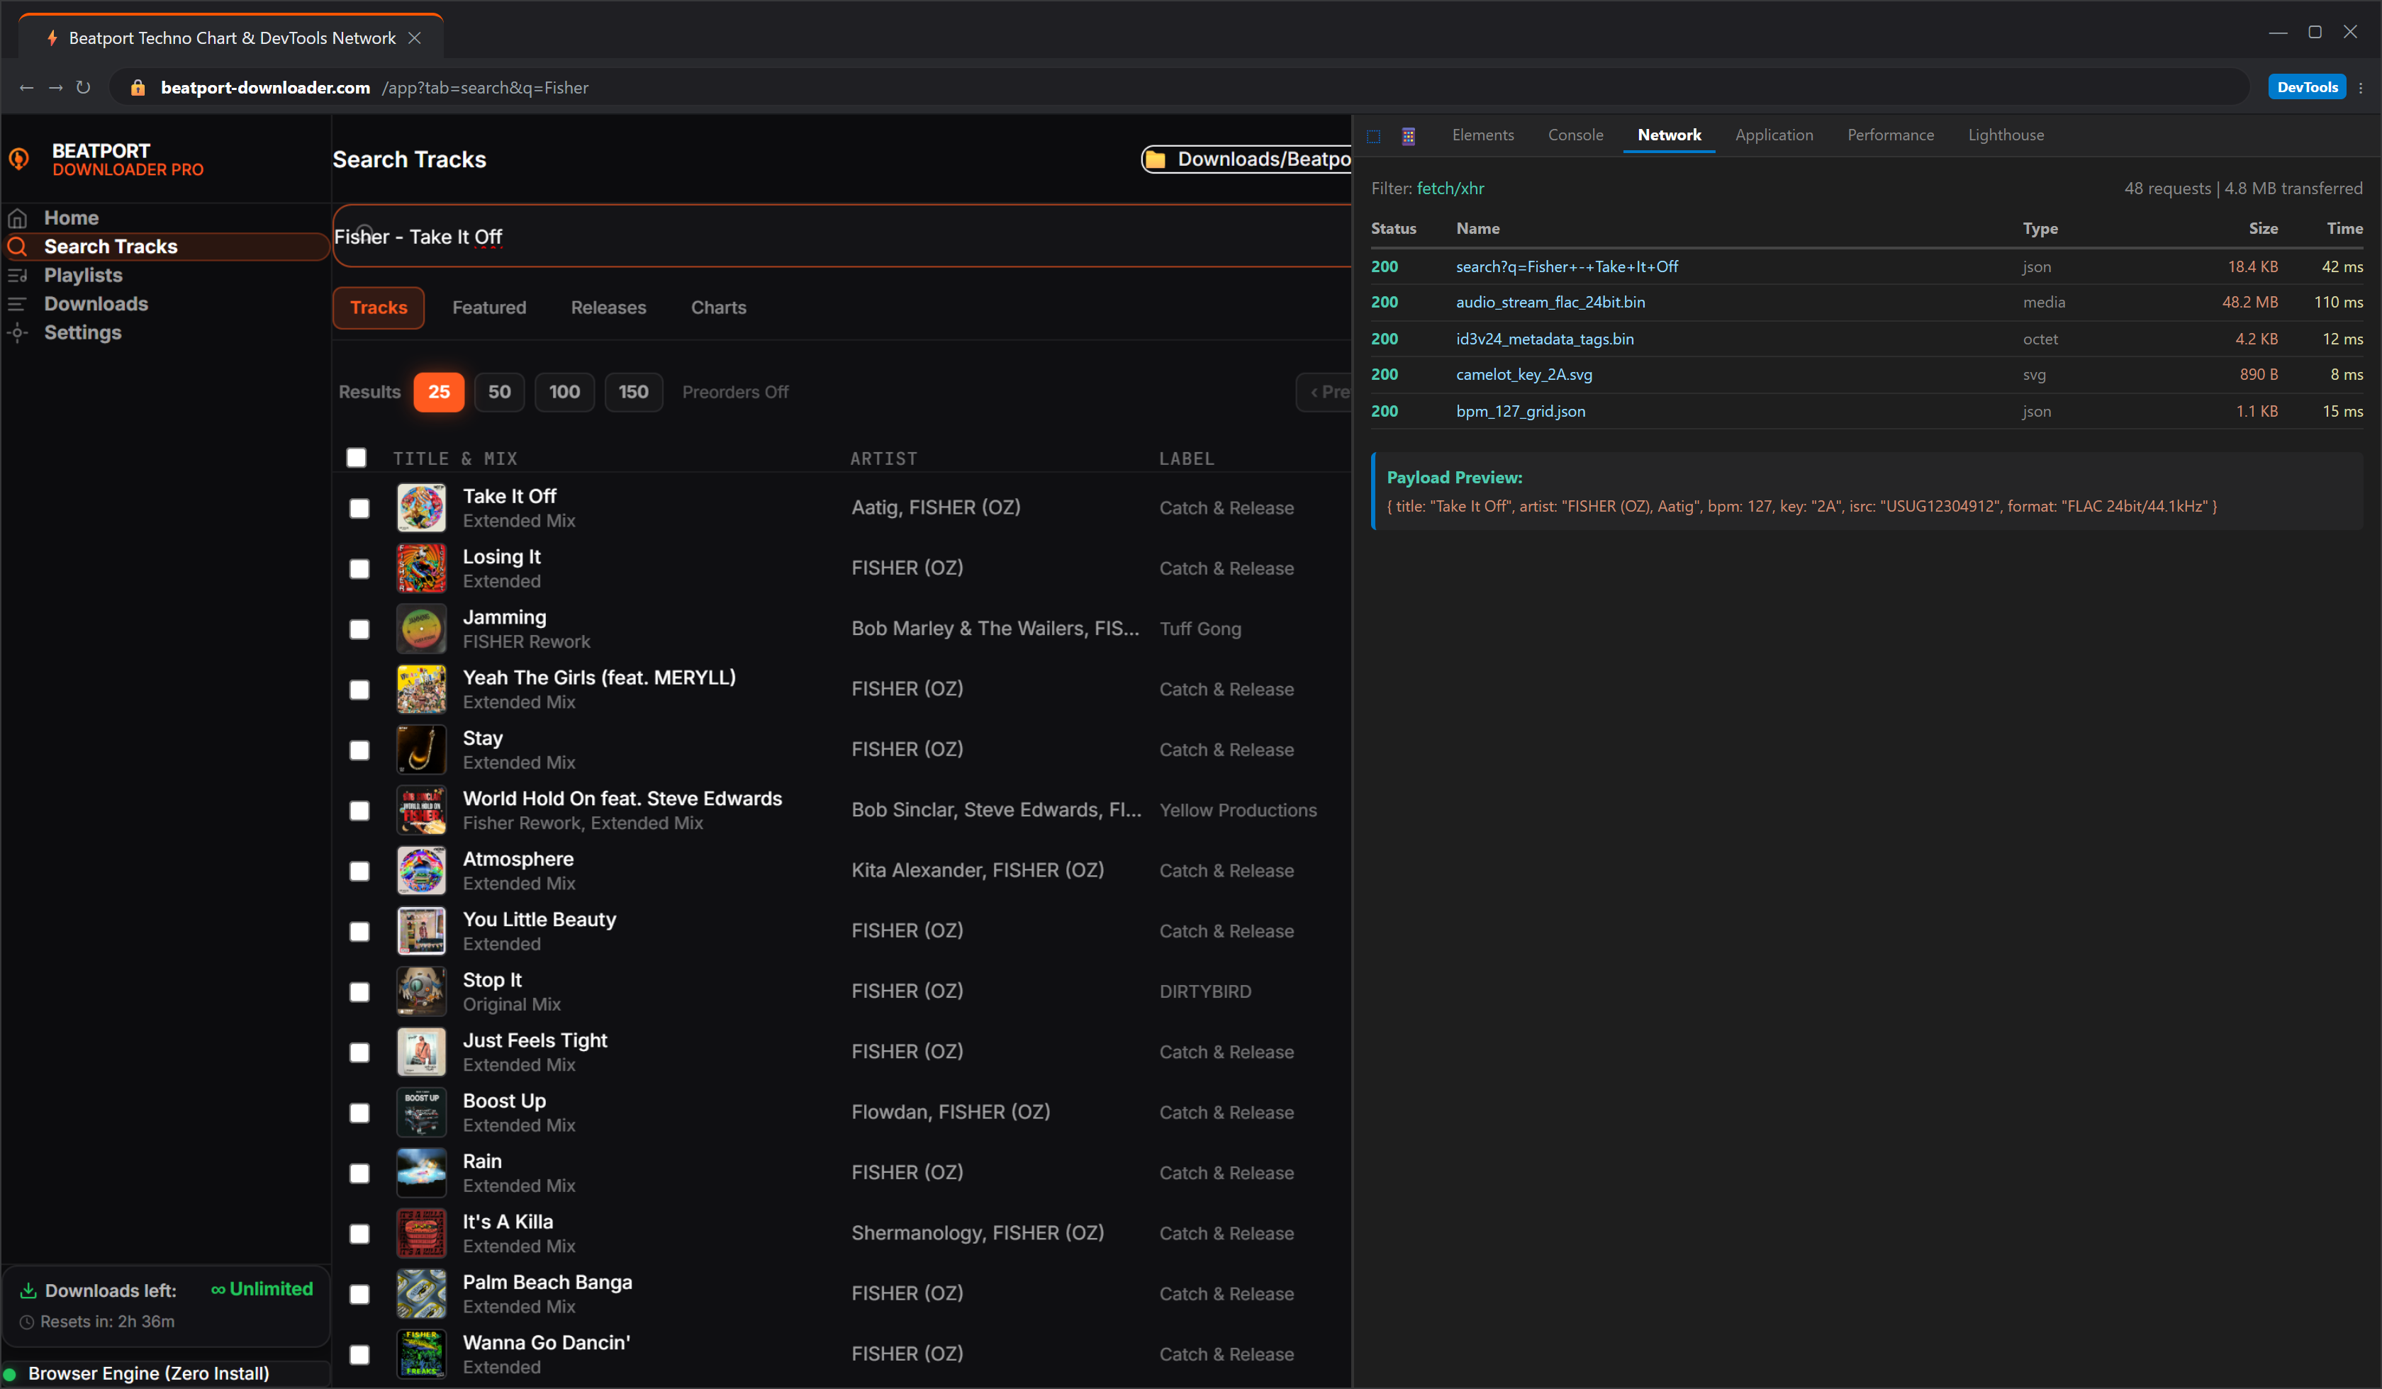
Task: Check the Losing It track checkbox
Action: [x=359, y=569]
